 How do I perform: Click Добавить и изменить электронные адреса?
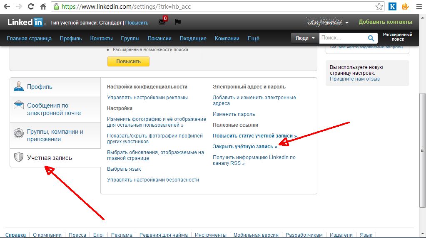pyautogui.click(x=254, y=100)
